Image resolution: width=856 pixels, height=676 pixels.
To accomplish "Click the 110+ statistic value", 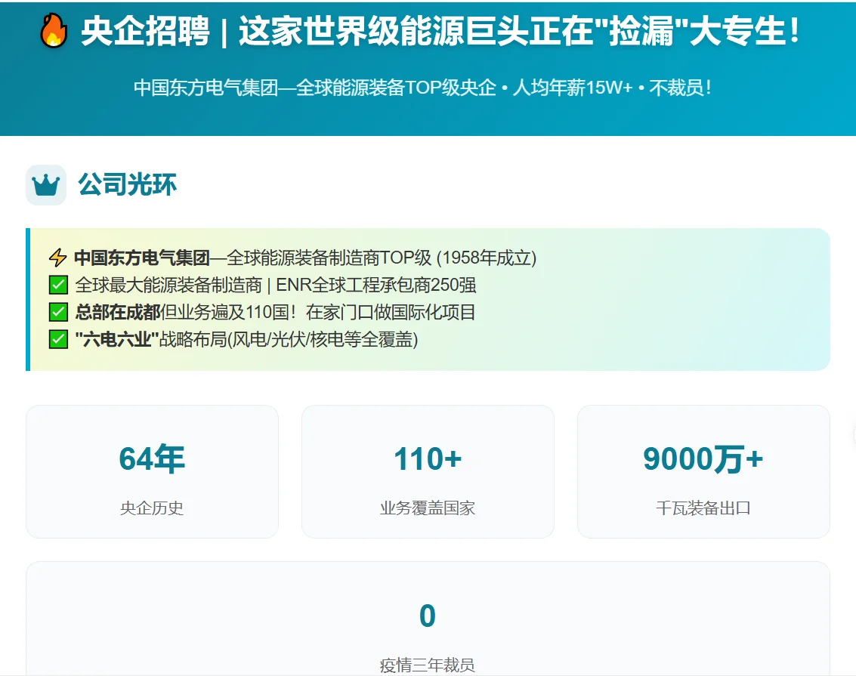I will point(428,458).
